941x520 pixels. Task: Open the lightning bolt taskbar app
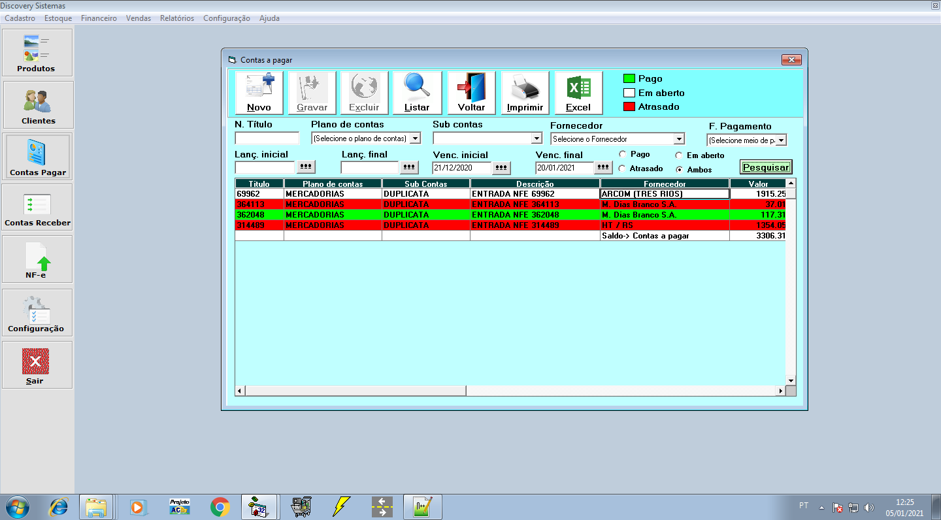coord(341,507)
